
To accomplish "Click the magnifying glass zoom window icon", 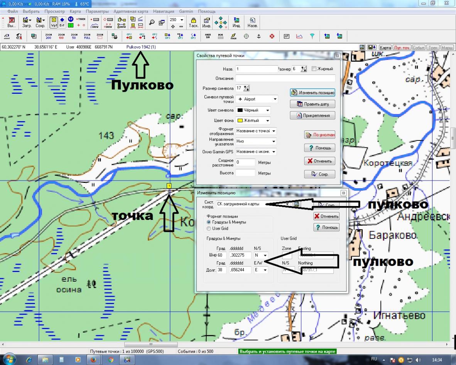I will [x=152, y=22].
